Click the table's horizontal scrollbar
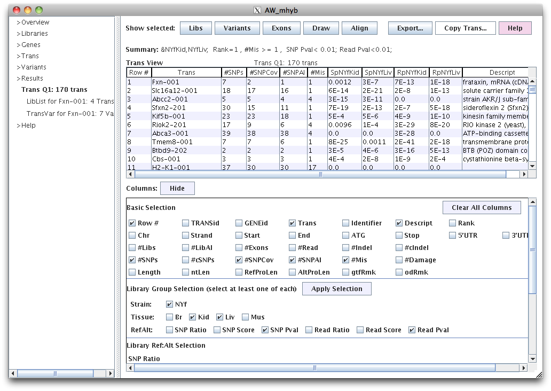This screenshot has height=391, width=551. (x=320, y=175)
